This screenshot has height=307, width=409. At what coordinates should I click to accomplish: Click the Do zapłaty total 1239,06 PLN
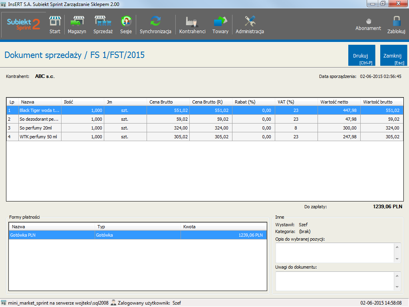(387, 207)
